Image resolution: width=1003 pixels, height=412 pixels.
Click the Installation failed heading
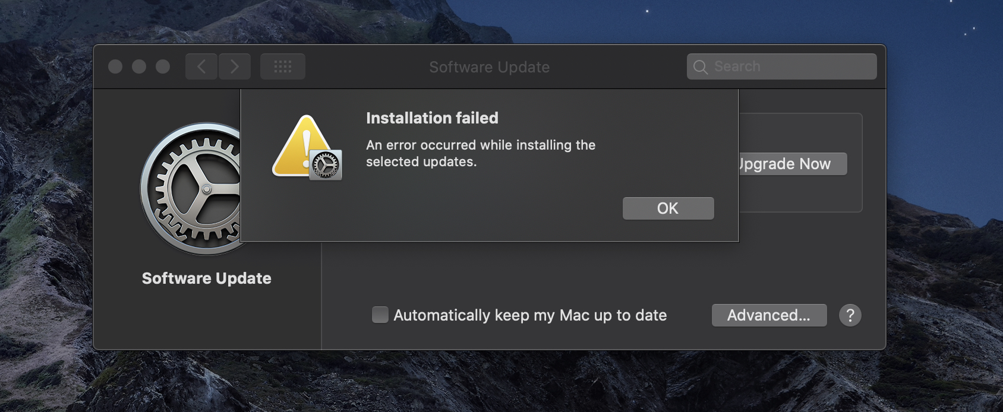tap(432, 118)
